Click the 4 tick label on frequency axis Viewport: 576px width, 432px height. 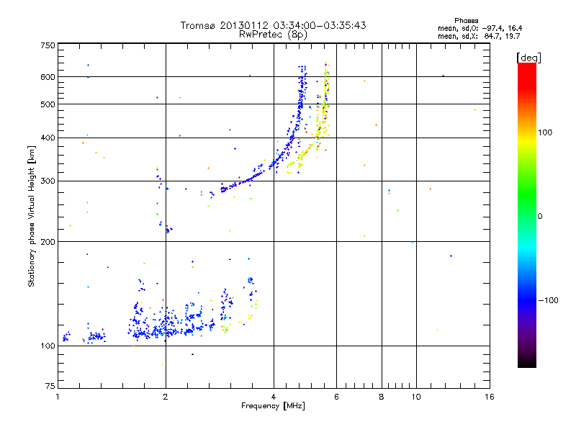pyautogui.click(x=274, y=397)
